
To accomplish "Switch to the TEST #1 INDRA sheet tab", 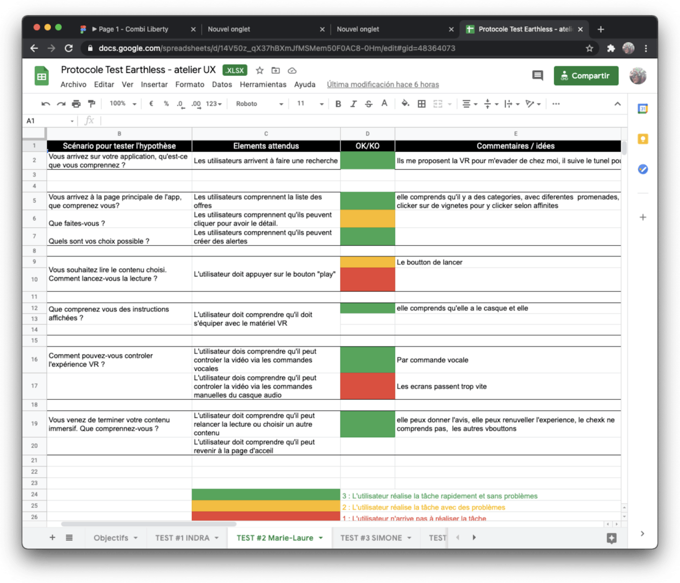I will (x=182, y=538).
